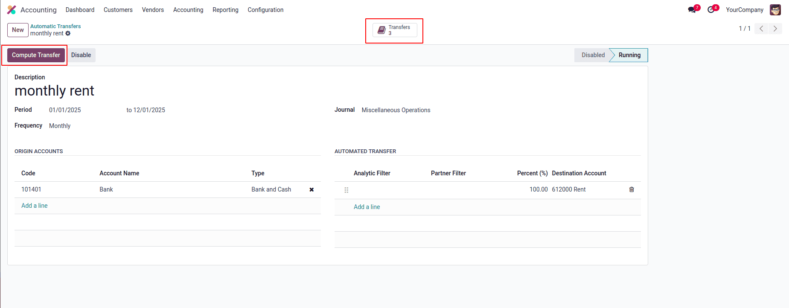The width and height of the screenshot is (789, 308).
Task: Click the Type column header
Action: tap(258, 173)
